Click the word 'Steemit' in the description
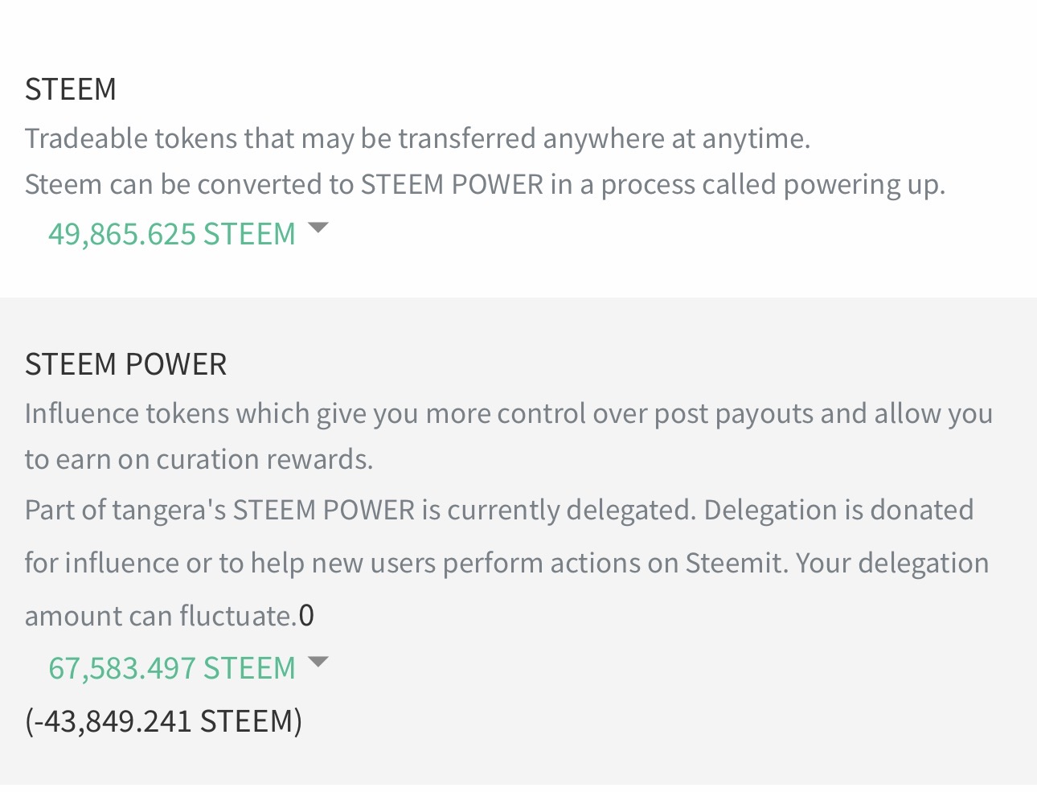 click(732, 563)
